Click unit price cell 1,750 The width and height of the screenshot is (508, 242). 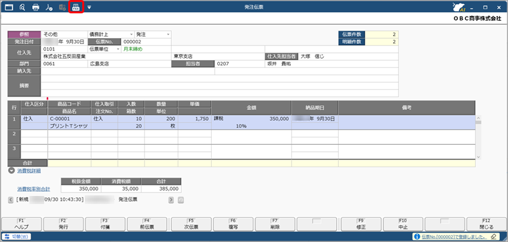[195, 119]
